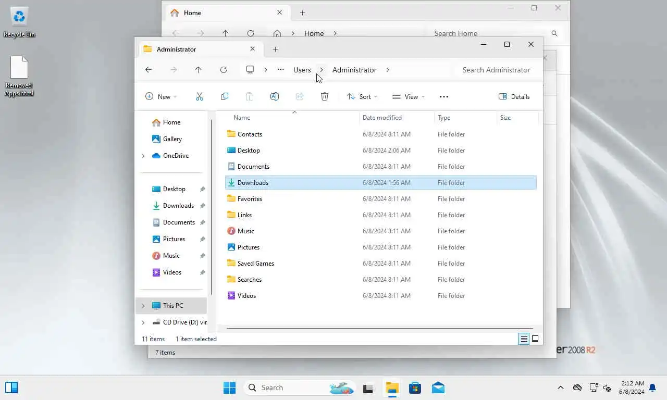Go back with the left arrow in Administrator window
The height and width of the screenshot is (400, 667).
(149, 70)
